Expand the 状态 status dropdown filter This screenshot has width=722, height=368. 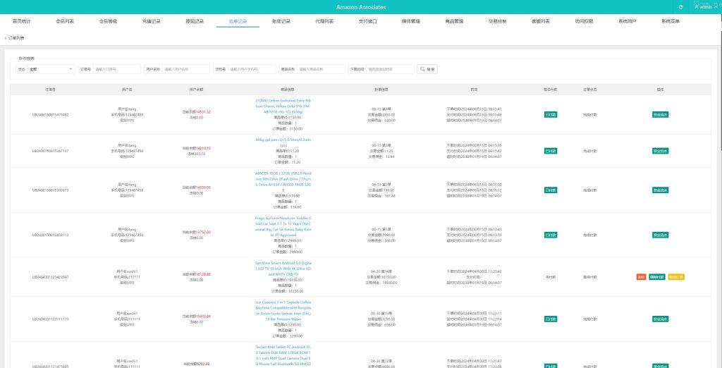coord(51,69)
